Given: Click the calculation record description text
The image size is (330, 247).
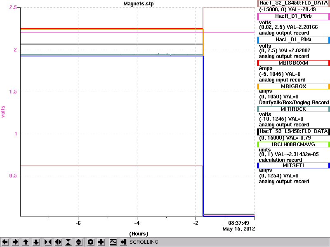Looking at the screenshot, I should 280,160.
